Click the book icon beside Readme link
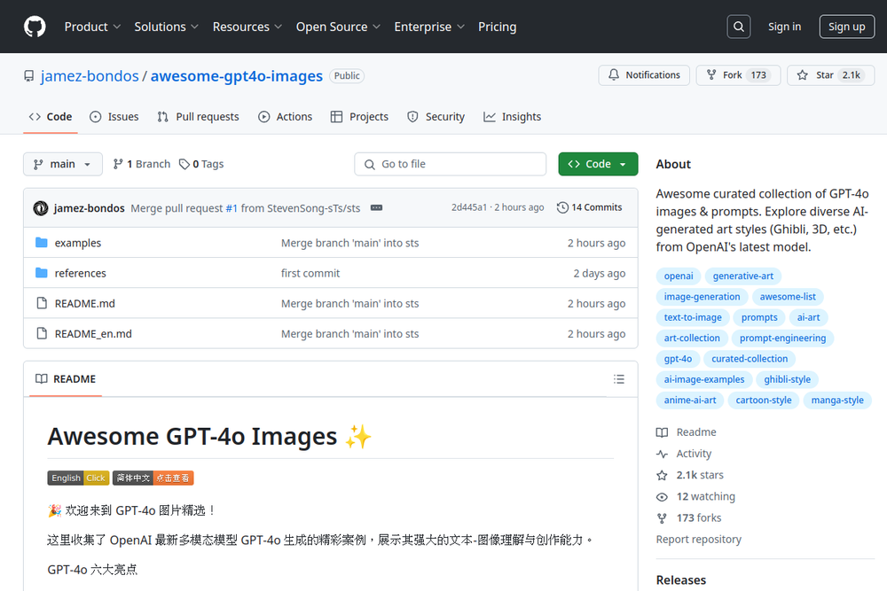This screenshot has height=591, width=887. click(662, 432)
